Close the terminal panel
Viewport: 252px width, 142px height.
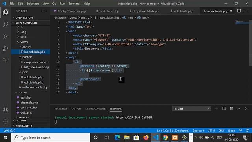(x=246, y=108)
